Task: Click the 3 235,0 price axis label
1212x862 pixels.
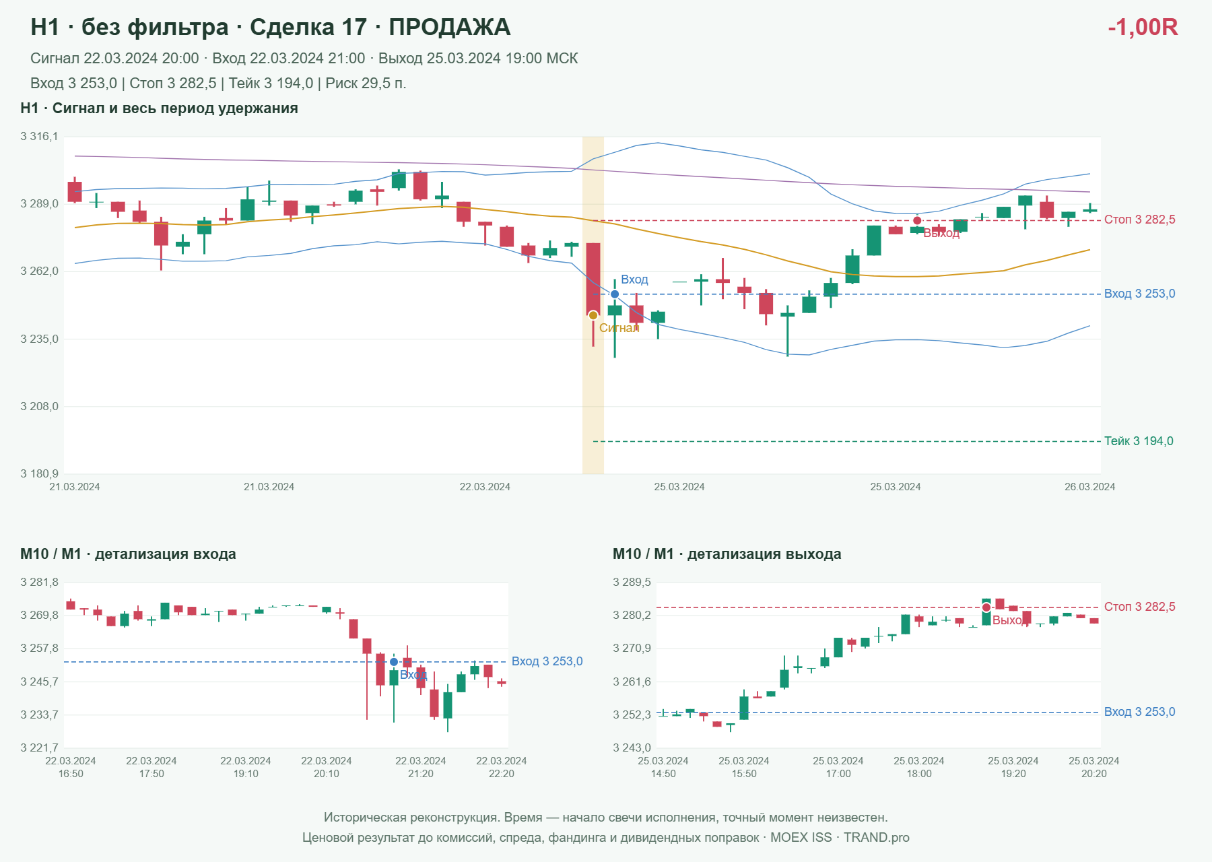Action: [39, 339]
